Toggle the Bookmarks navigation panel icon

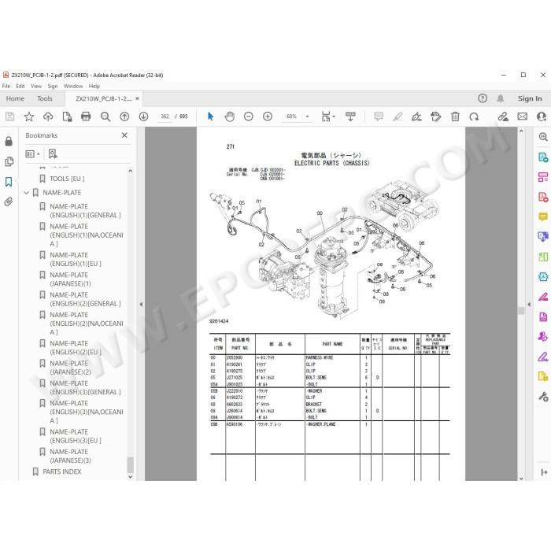(x=9, y=181)
